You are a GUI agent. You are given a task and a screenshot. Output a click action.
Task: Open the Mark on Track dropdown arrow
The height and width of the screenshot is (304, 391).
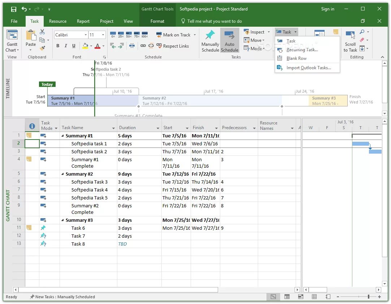[195, 35]
